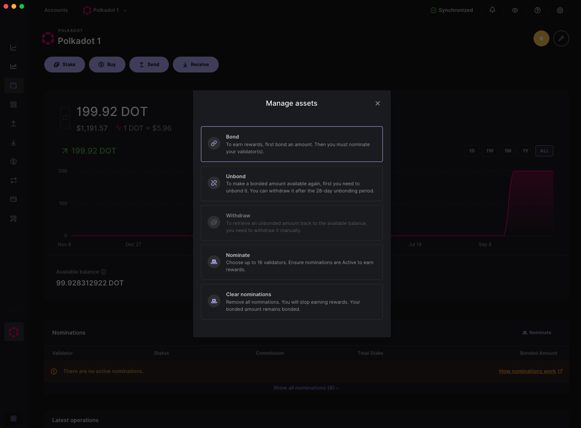
Task: Click the Bonded Amount column header
Action: click(x=539, y=353)
